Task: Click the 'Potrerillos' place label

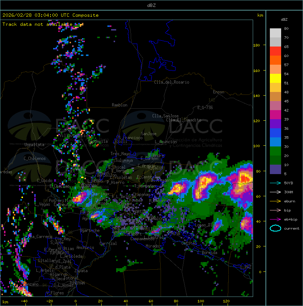Action: tap(61, 201)
